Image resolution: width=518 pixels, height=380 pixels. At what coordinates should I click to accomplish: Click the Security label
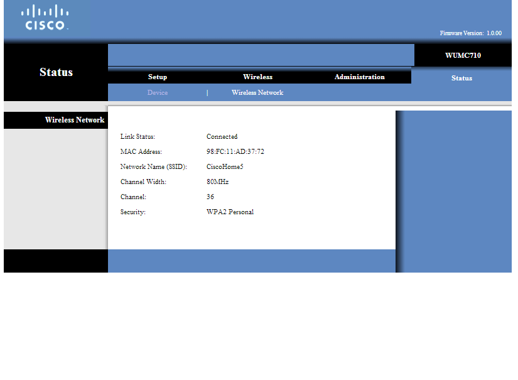point(133,212)
